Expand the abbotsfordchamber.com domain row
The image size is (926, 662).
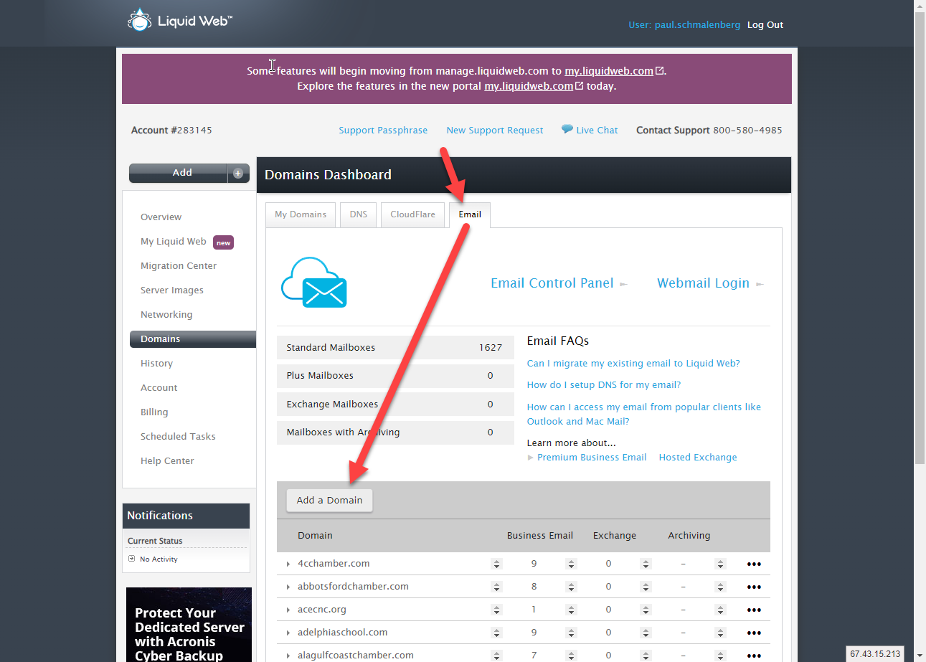click(x=288, y=587)
